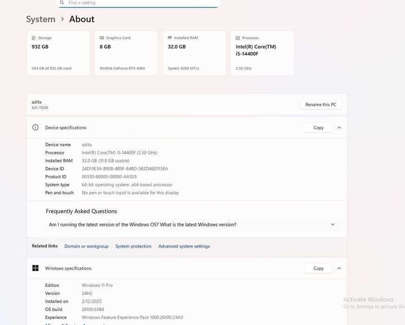Open the Domain or workgroup link
Image resolution: width=405 pixels, height=325 pixels.
tap(86, 247)
